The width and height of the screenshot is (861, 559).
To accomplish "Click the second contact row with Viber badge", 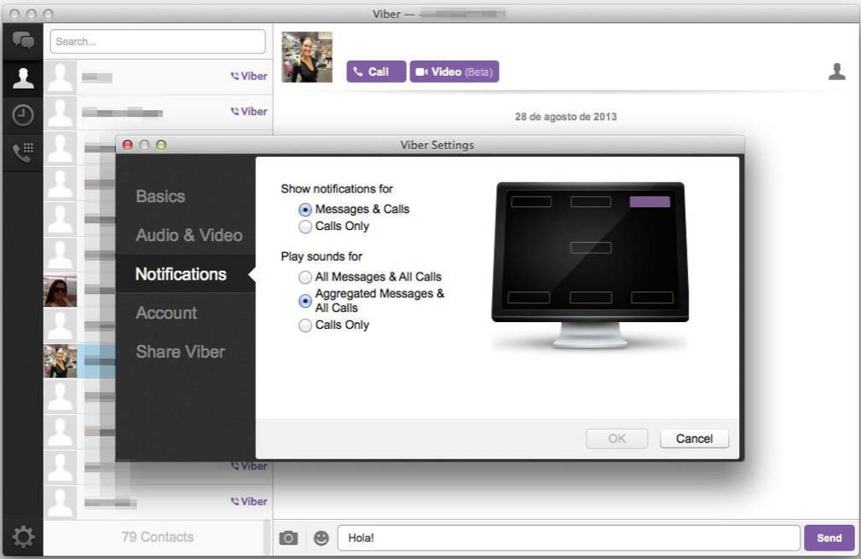I will tap(159, 112).
